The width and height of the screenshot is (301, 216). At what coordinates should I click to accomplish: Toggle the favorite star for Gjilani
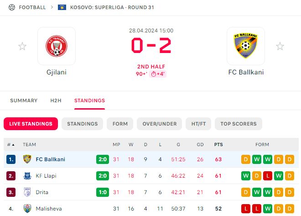(x=22, y=46)
